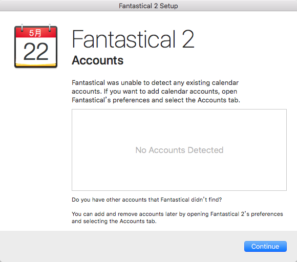Click the Accounts subheading

[97, 60]
